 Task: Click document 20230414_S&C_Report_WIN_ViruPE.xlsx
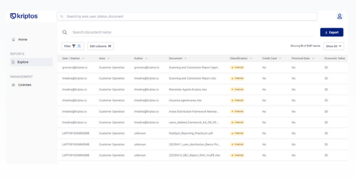tap(195, 155)
